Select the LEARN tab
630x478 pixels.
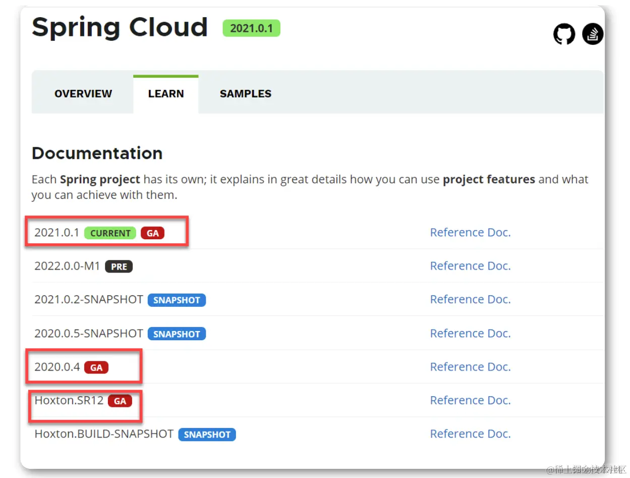point(166,94)
